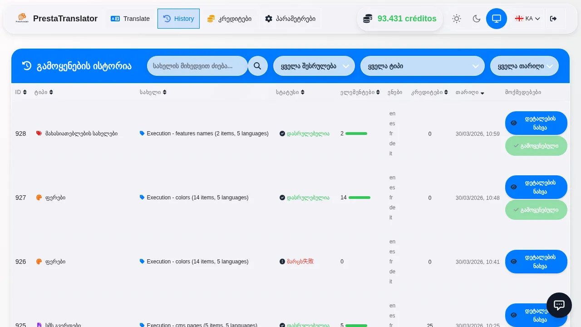This screenshot has width=581, height=327.
Task: Switch to dark theme moon toggle
Action: click(x=476, y=19)
